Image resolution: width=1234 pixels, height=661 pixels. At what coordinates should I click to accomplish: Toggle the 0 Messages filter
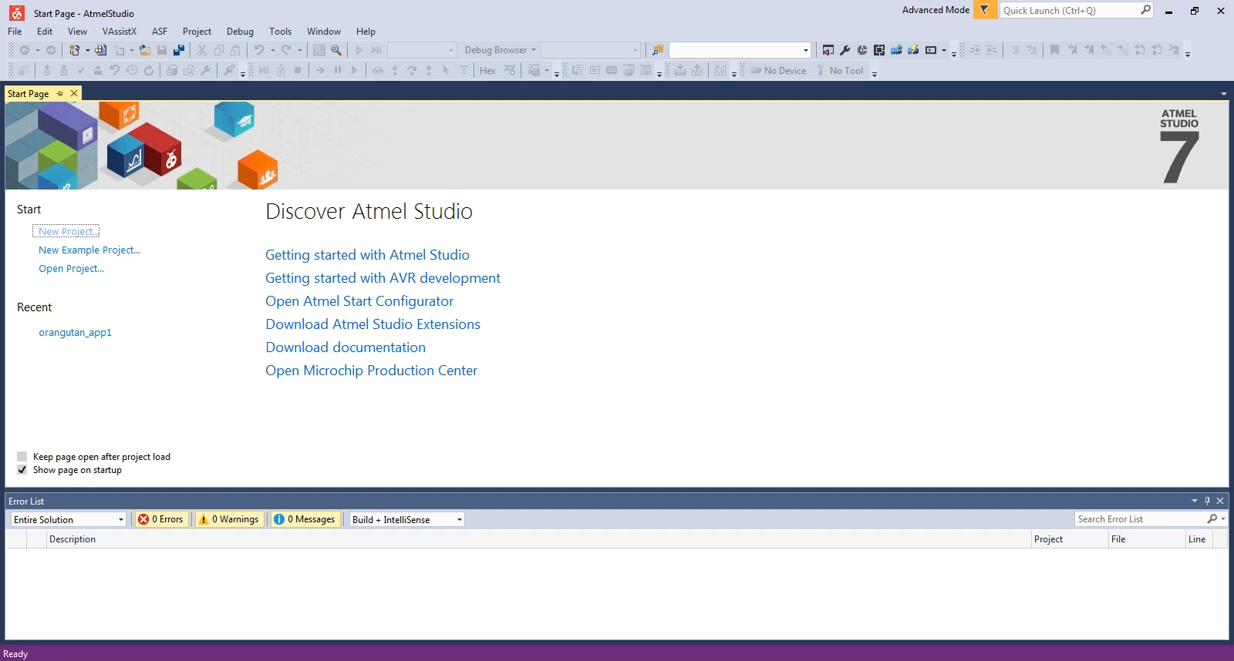pos(305,519)
